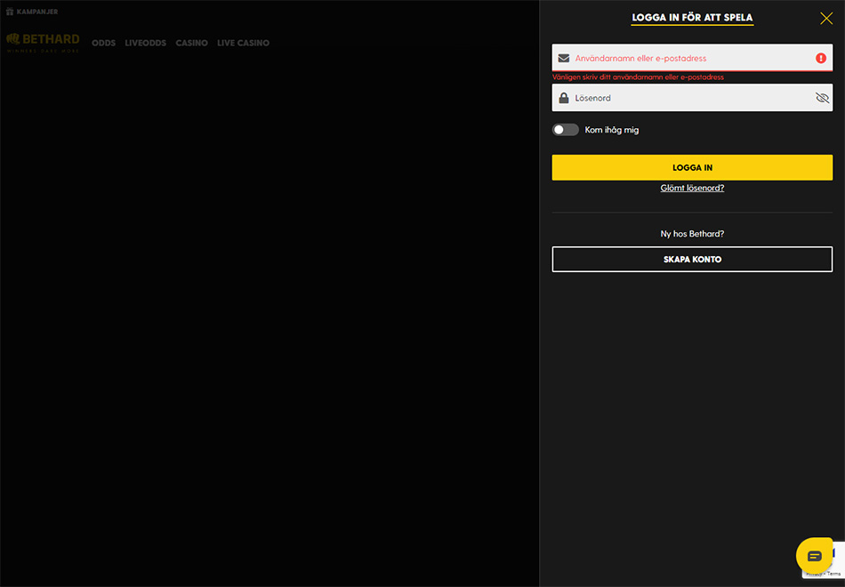845x587 pixels.
Task: Toggle password visibility eye icon
Action: 822,98
